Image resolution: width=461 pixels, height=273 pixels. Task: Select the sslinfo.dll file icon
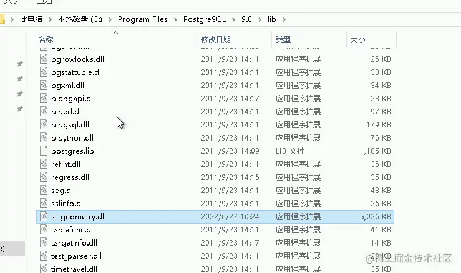coord(44,203)
